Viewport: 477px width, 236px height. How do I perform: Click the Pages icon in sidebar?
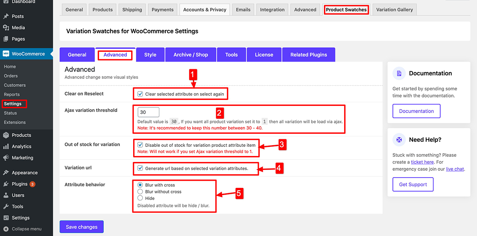tap(6, 39)
